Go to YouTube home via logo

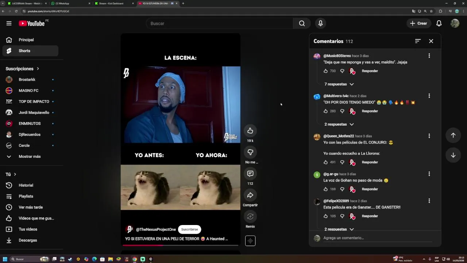[x=31, y=23]
